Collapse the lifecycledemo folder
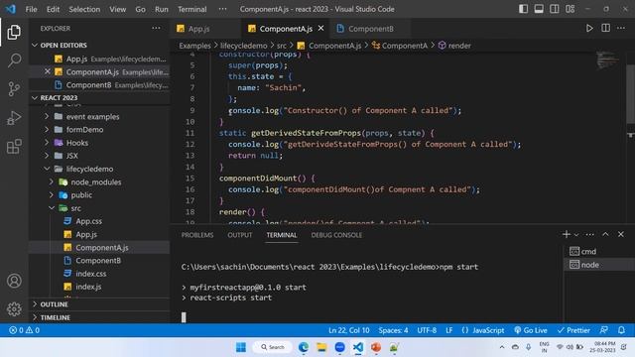635x357 pixels. coord(99,169)
